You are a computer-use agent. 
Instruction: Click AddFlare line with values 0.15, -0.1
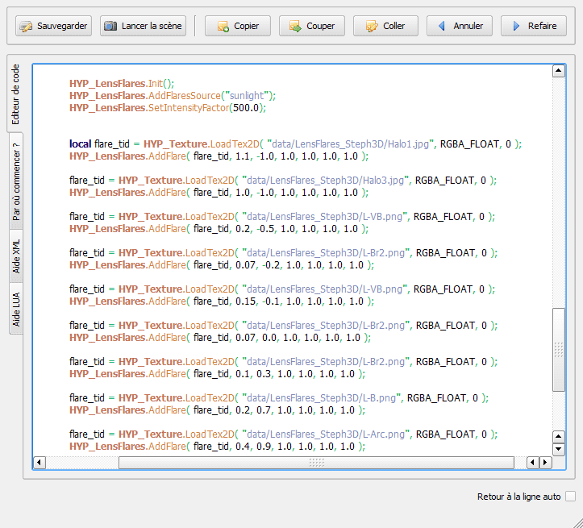(222, 301)
